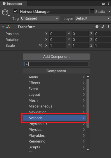Open the GameObject cube icon picker
This screenshot has height=158, width=111.
click(5, 13)
